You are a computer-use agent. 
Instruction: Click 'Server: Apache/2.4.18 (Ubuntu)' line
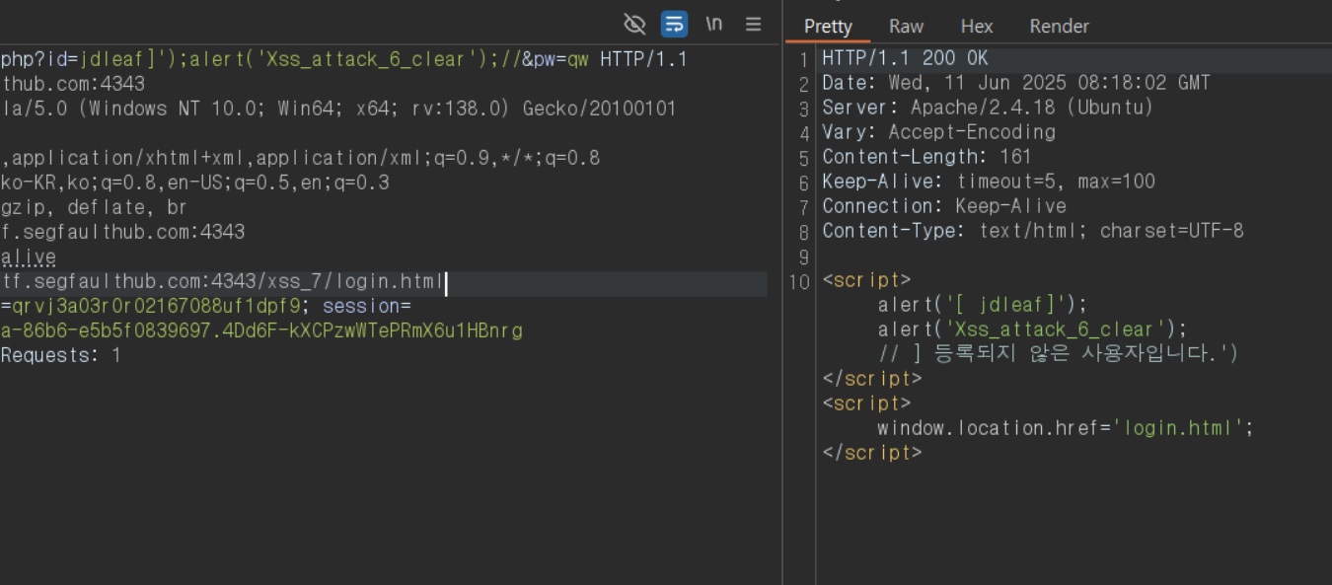click(x=988, y=109)
